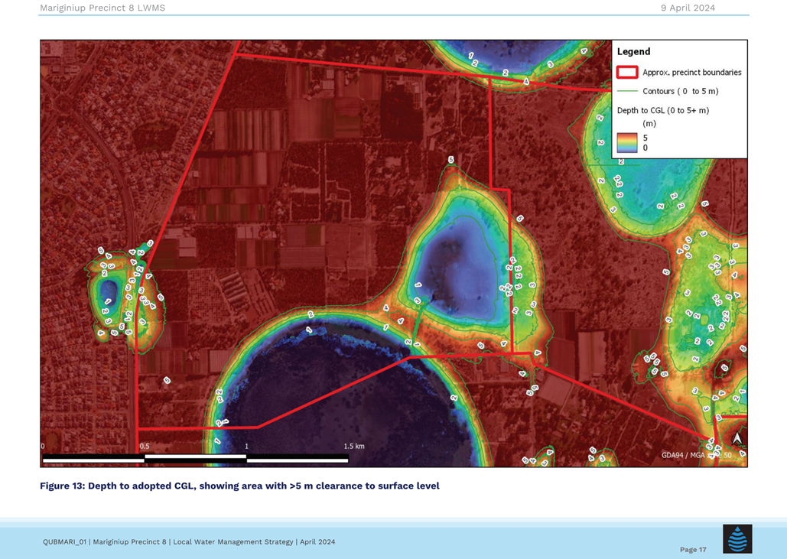Click the water drop logo in footer
Screen dimensions: 787x559
[x=737, y=538]
